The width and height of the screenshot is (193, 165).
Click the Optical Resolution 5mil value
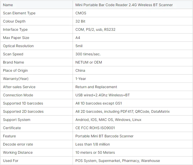pos(79,46)
